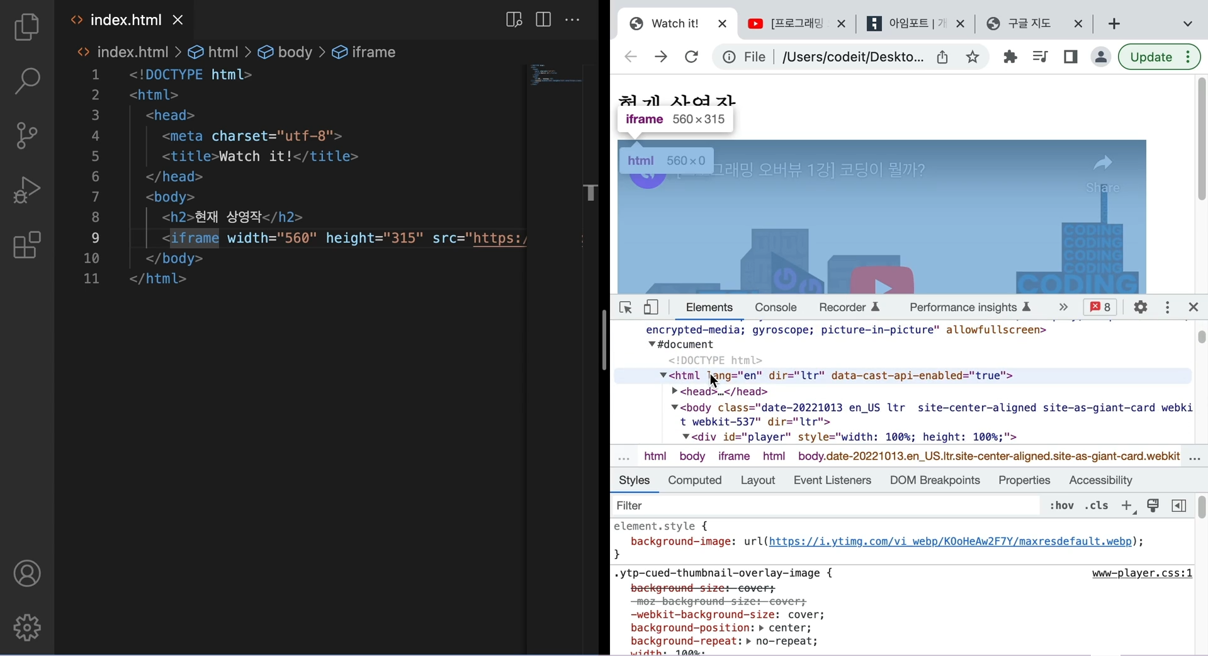Open DevTools settings gear
The height and width of the screenshot is (656, 1208).
(x=1141, y=307)
